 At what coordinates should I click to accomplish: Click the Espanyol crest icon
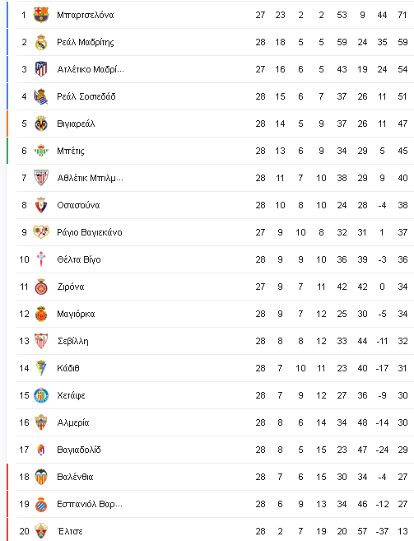click(41, 504)
